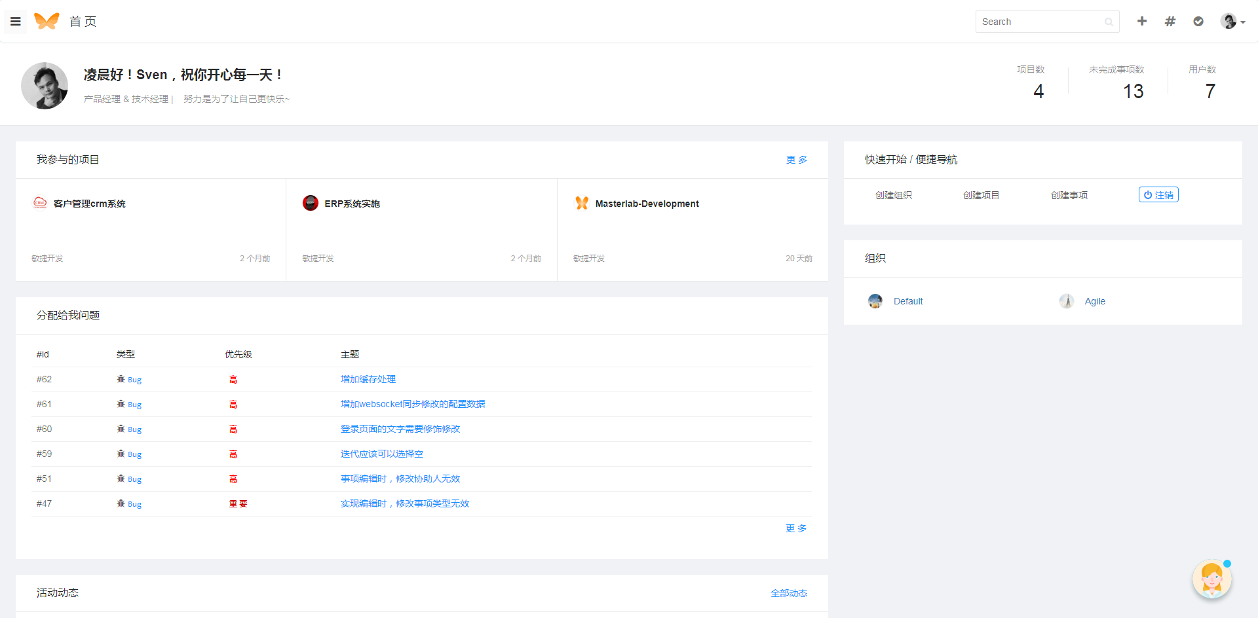Click 创建项目 quick link
The height and width of the screenshot is (618, 1258).
point(982,195)
